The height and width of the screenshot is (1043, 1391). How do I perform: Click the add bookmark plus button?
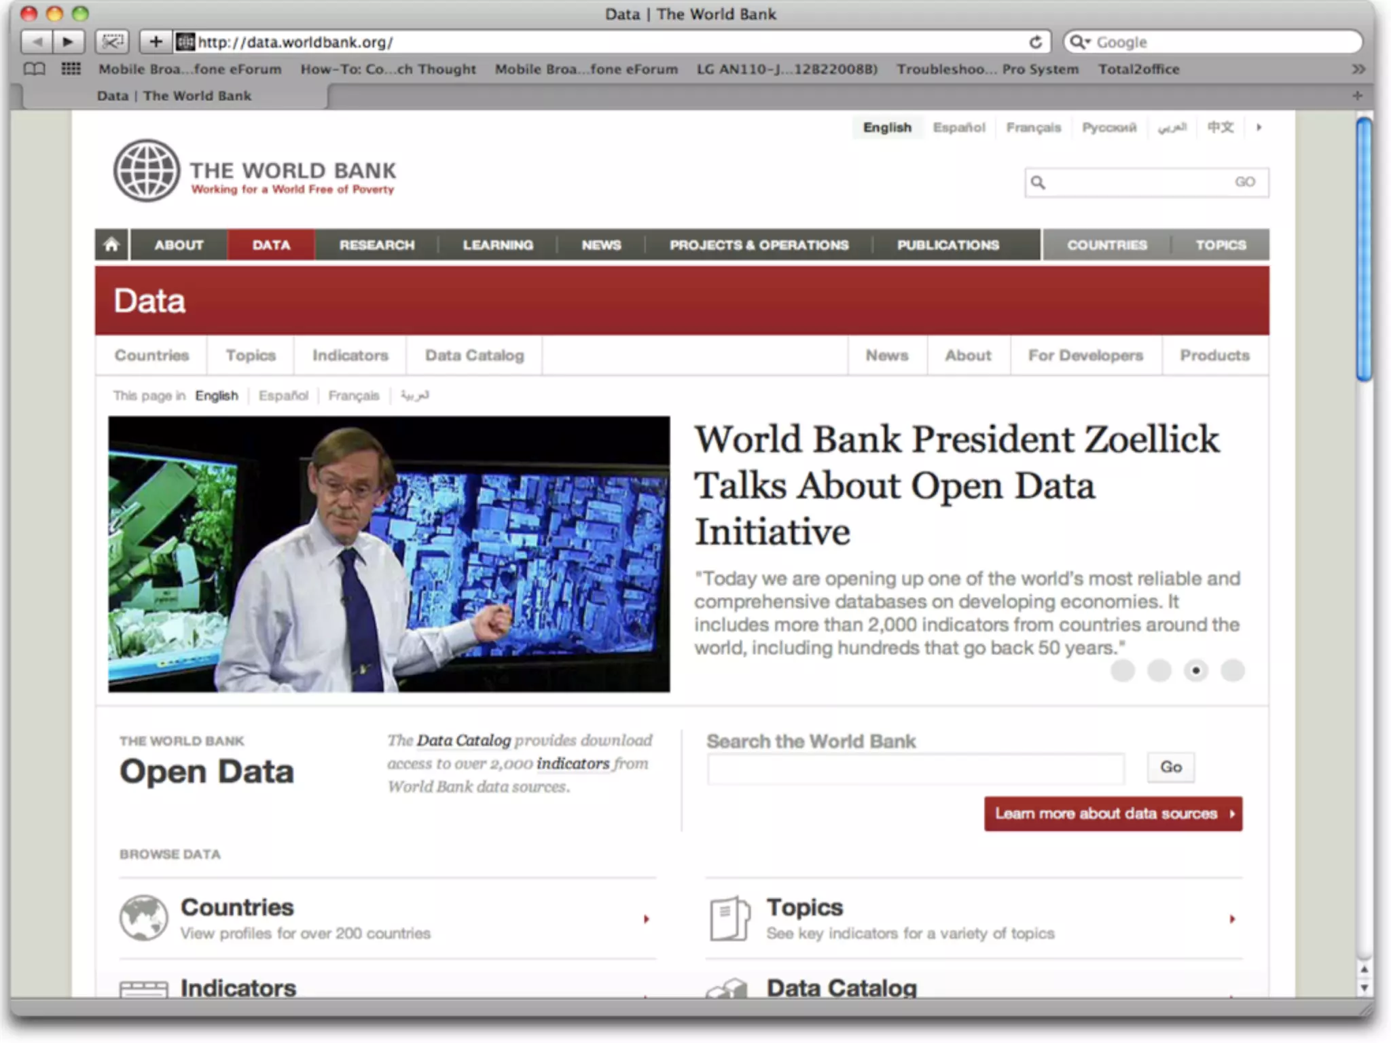[x=156, y=42]
